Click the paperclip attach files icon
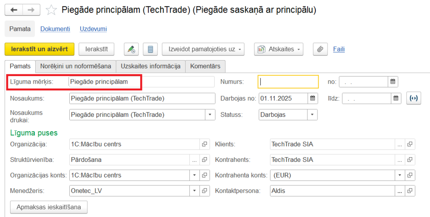This screenshot has height=217, width=430. click(x=320, y=49)
